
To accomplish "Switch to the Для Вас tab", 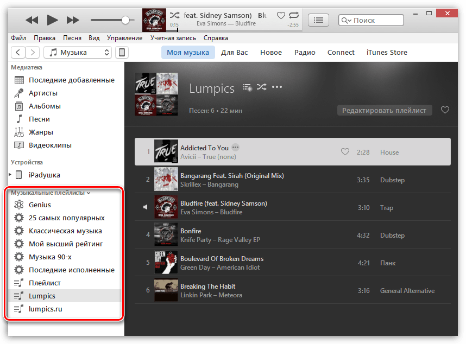I will 234,53.
